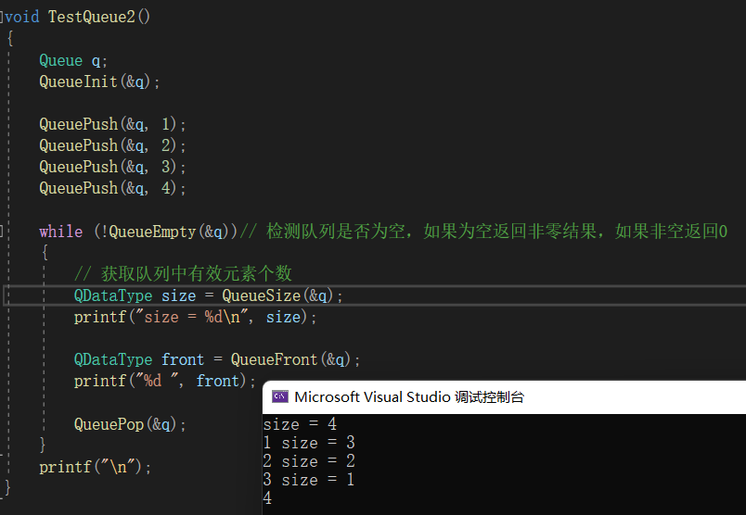Click the 'QueuePush(&q, 1);' line
The image size is (746, 515).
click(x=112, y=124)
